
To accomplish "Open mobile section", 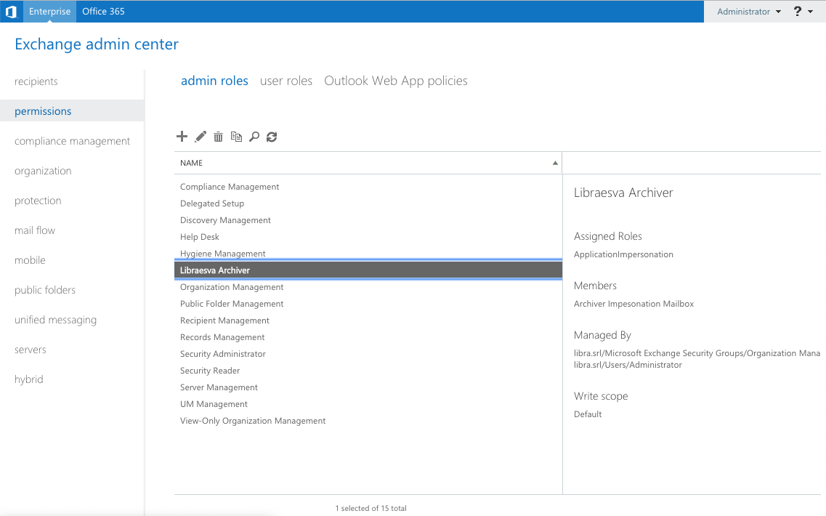I will tap(30, 260).
